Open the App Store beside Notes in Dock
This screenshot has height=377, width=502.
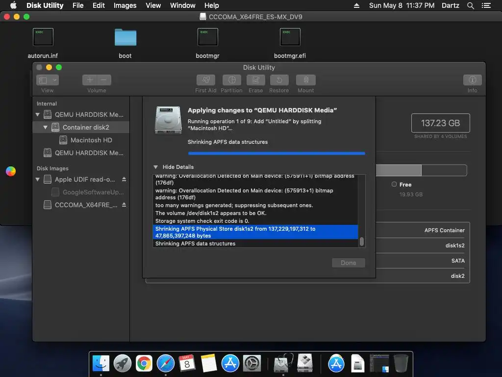(230, 363)
